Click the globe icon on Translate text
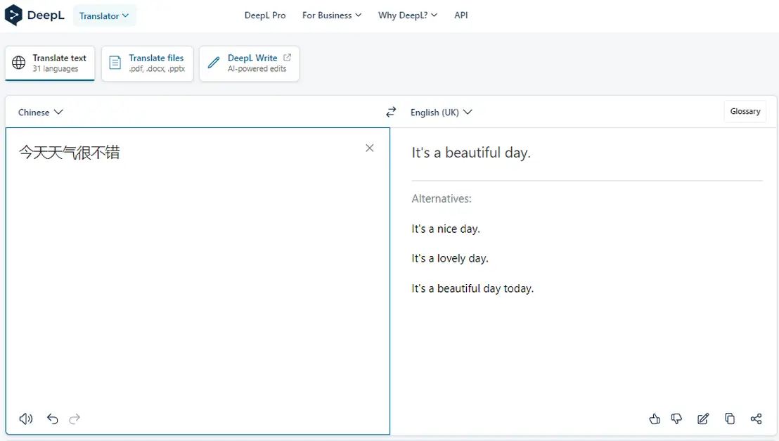779x441 pixels. (19, 63)
